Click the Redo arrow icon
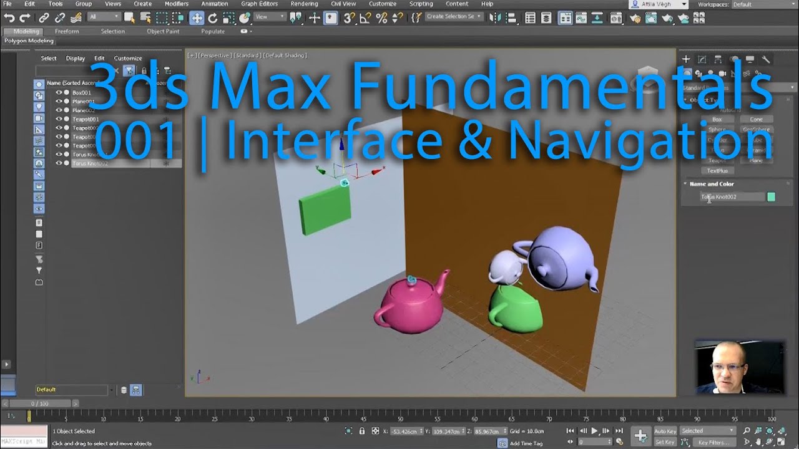799x449 pixels. (x=25, y=17)
